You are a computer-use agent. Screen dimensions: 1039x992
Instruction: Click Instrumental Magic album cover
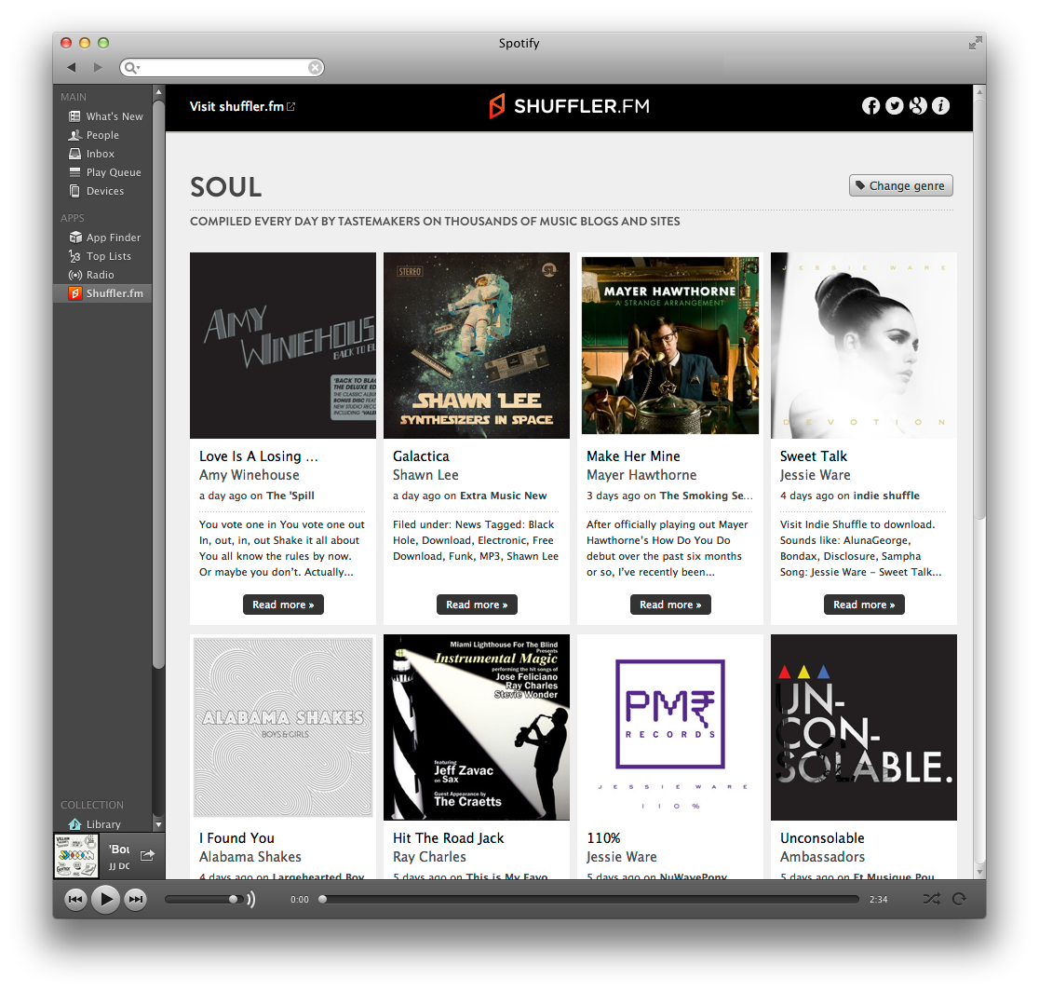pyautogui.click(x=477, y=727)
